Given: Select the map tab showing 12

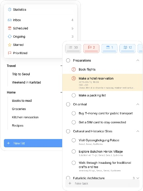Looking at the screenshot, I should 127,48.
